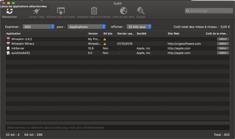Click the urgesoftware.com website entry
This screenshot has width=235, height=139.
click(184, 44)
